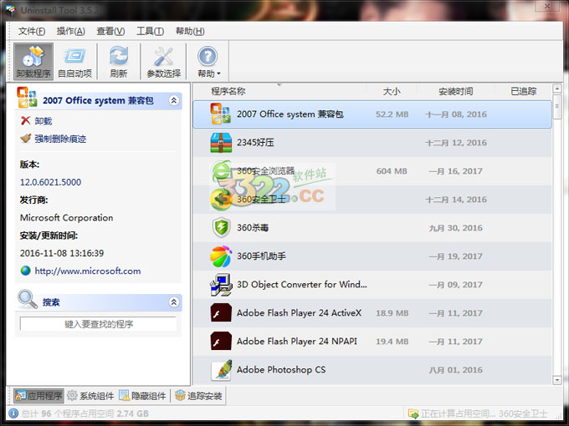569x426 pixels.
Task: Click the Office icon in details panel header
Action: [27, 98]
